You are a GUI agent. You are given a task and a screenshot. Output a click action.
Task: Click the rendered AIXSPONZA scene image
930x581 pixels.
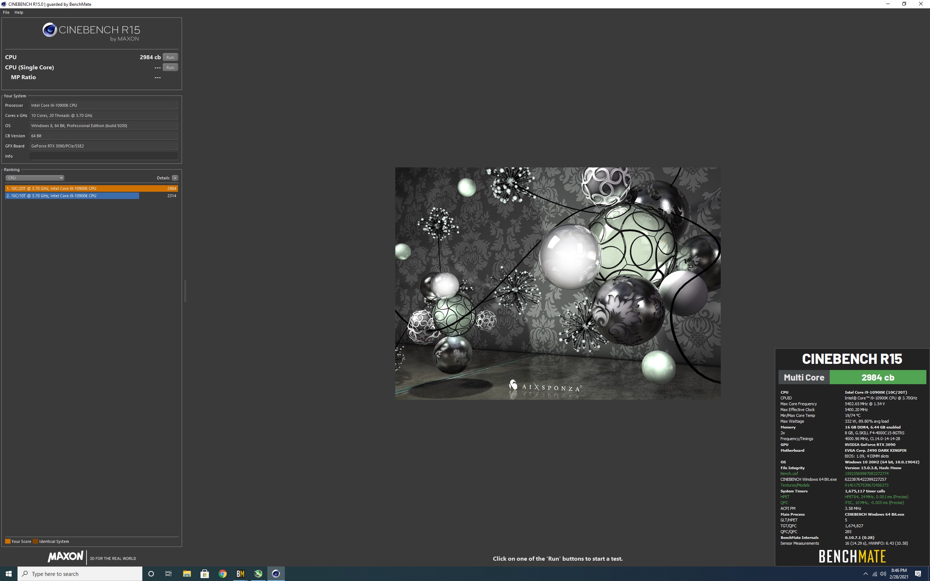[x=558, y=283]
